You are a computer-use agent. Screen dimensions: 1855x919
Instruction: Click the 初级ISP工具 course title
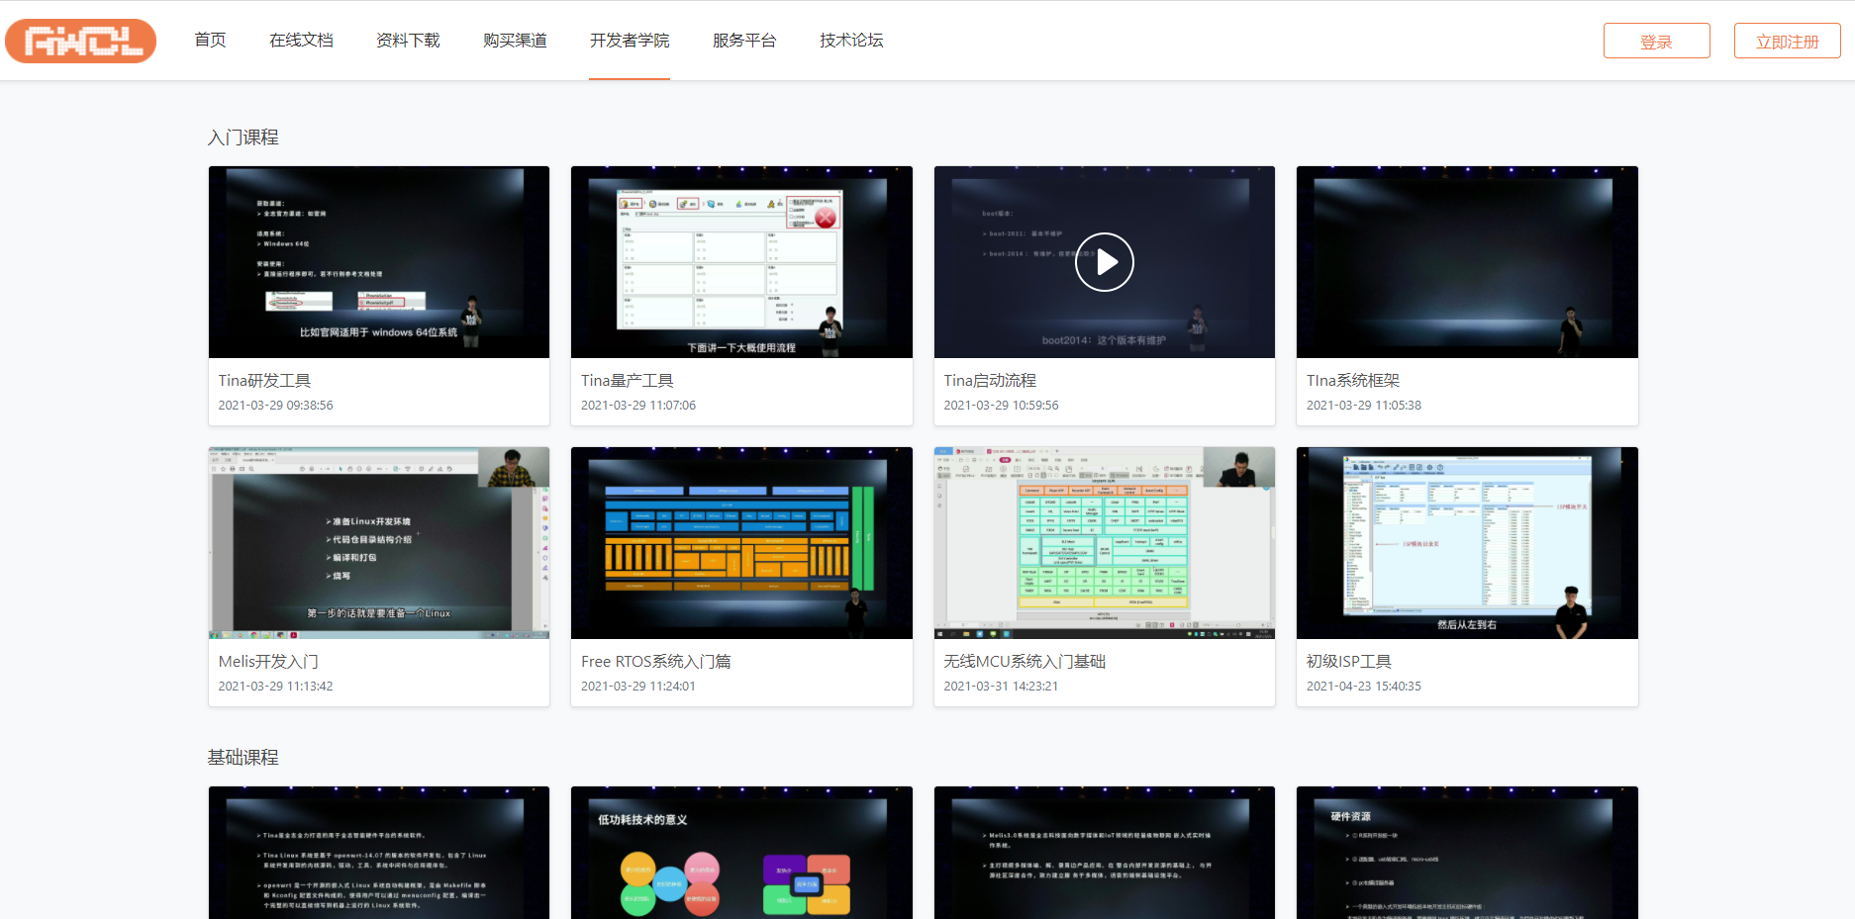click(1348, 662)
